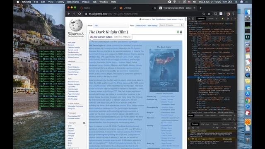This screenshot has width=265, height=149.
Task: Open Safari from the Dock
Action: pos(248,106)
